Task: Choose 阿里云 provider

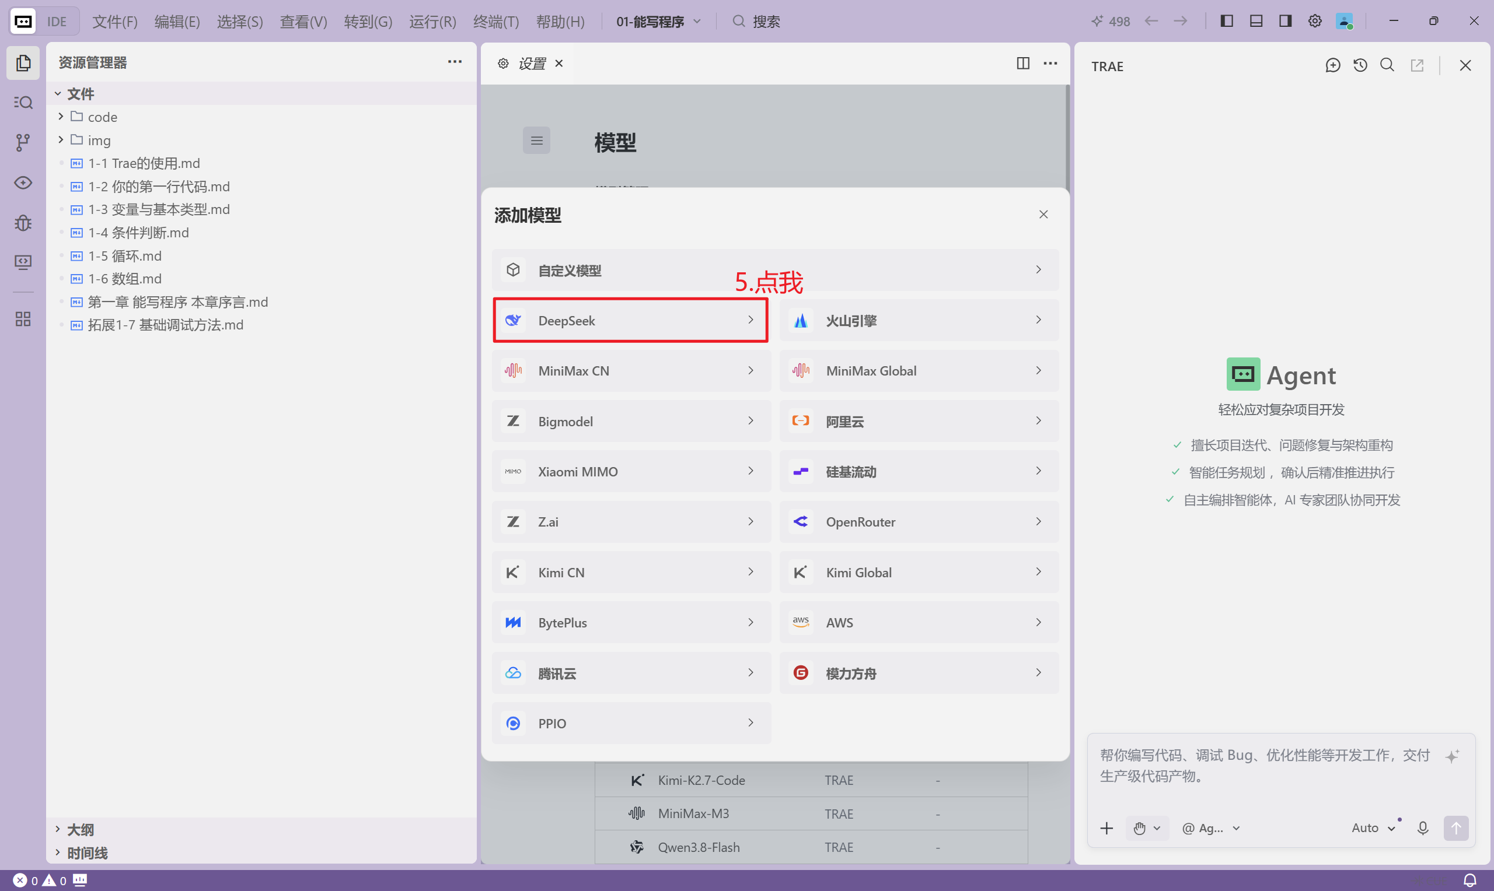Action: (x=919, y=422)
